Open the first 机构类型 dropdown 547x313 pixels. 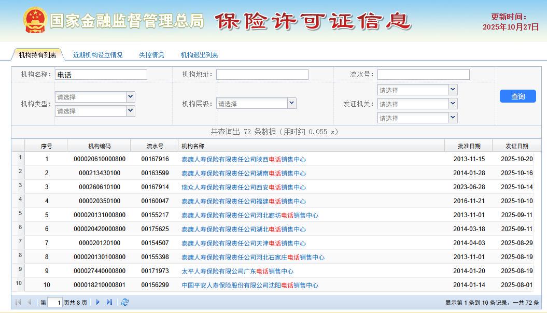130,97
